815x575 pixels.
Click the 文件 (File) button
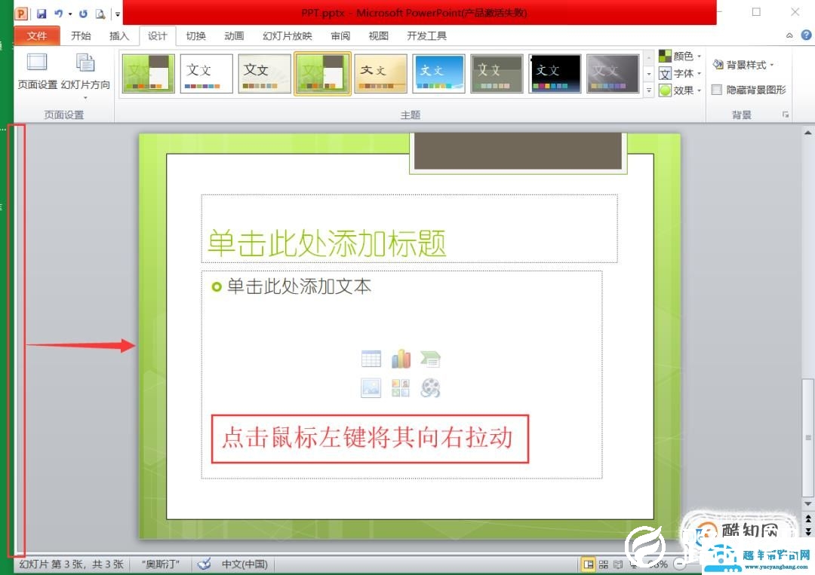click(36, 35)
